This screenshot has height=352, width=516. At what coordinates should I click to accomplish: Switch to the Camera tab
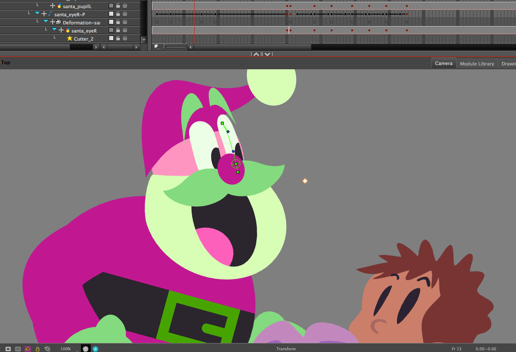444,63
